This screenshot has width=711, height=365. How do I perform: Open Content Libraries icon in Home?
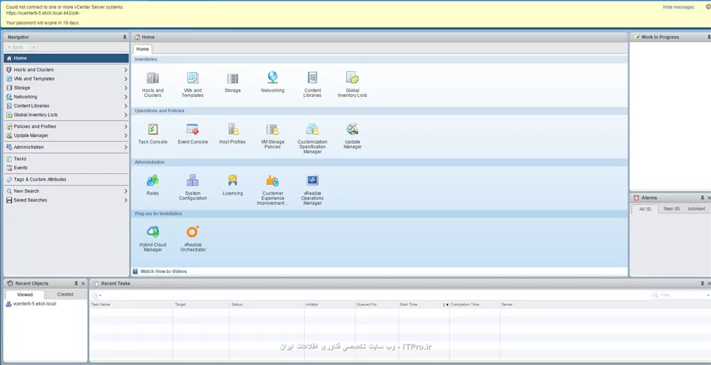312,78
